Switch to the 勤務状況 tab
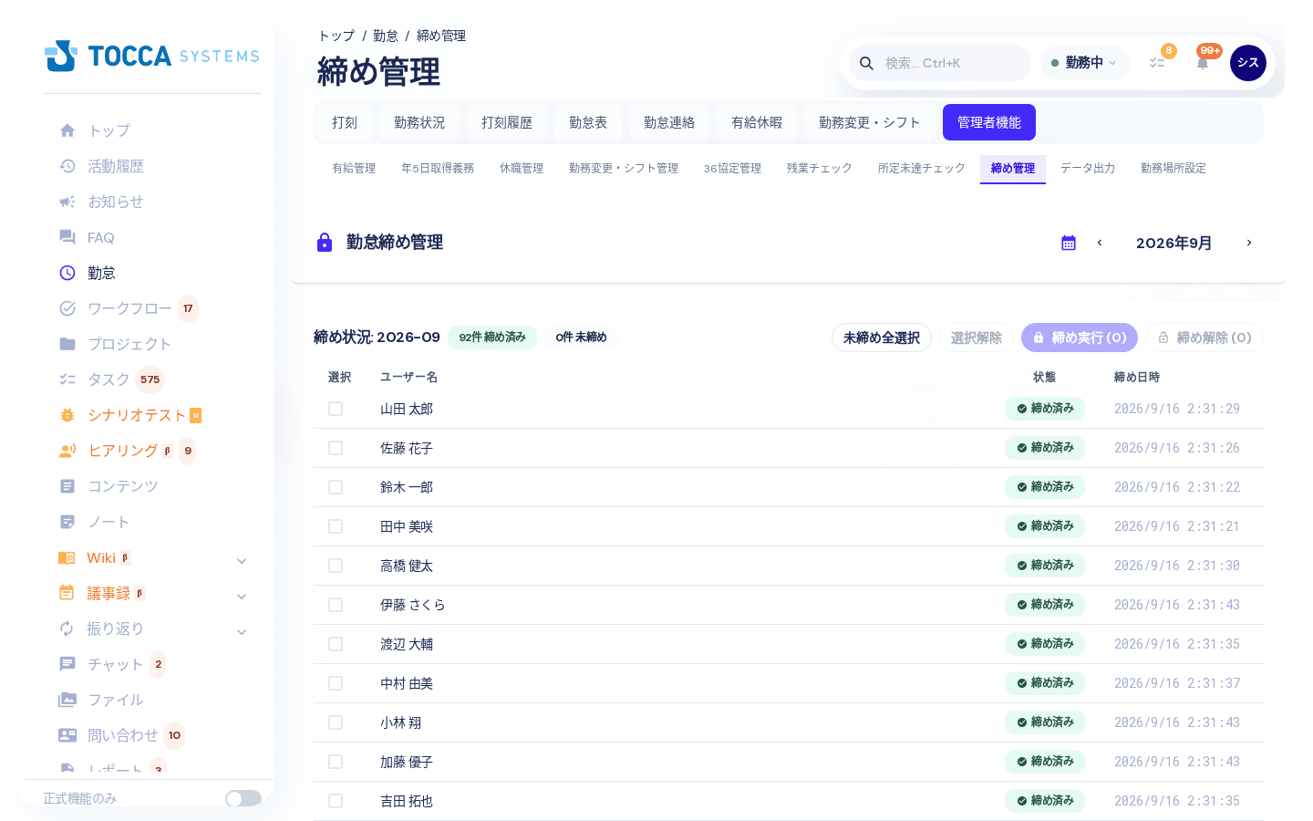Image resolution: width=1313 pixels, height=821 pixels. (419, 122)
